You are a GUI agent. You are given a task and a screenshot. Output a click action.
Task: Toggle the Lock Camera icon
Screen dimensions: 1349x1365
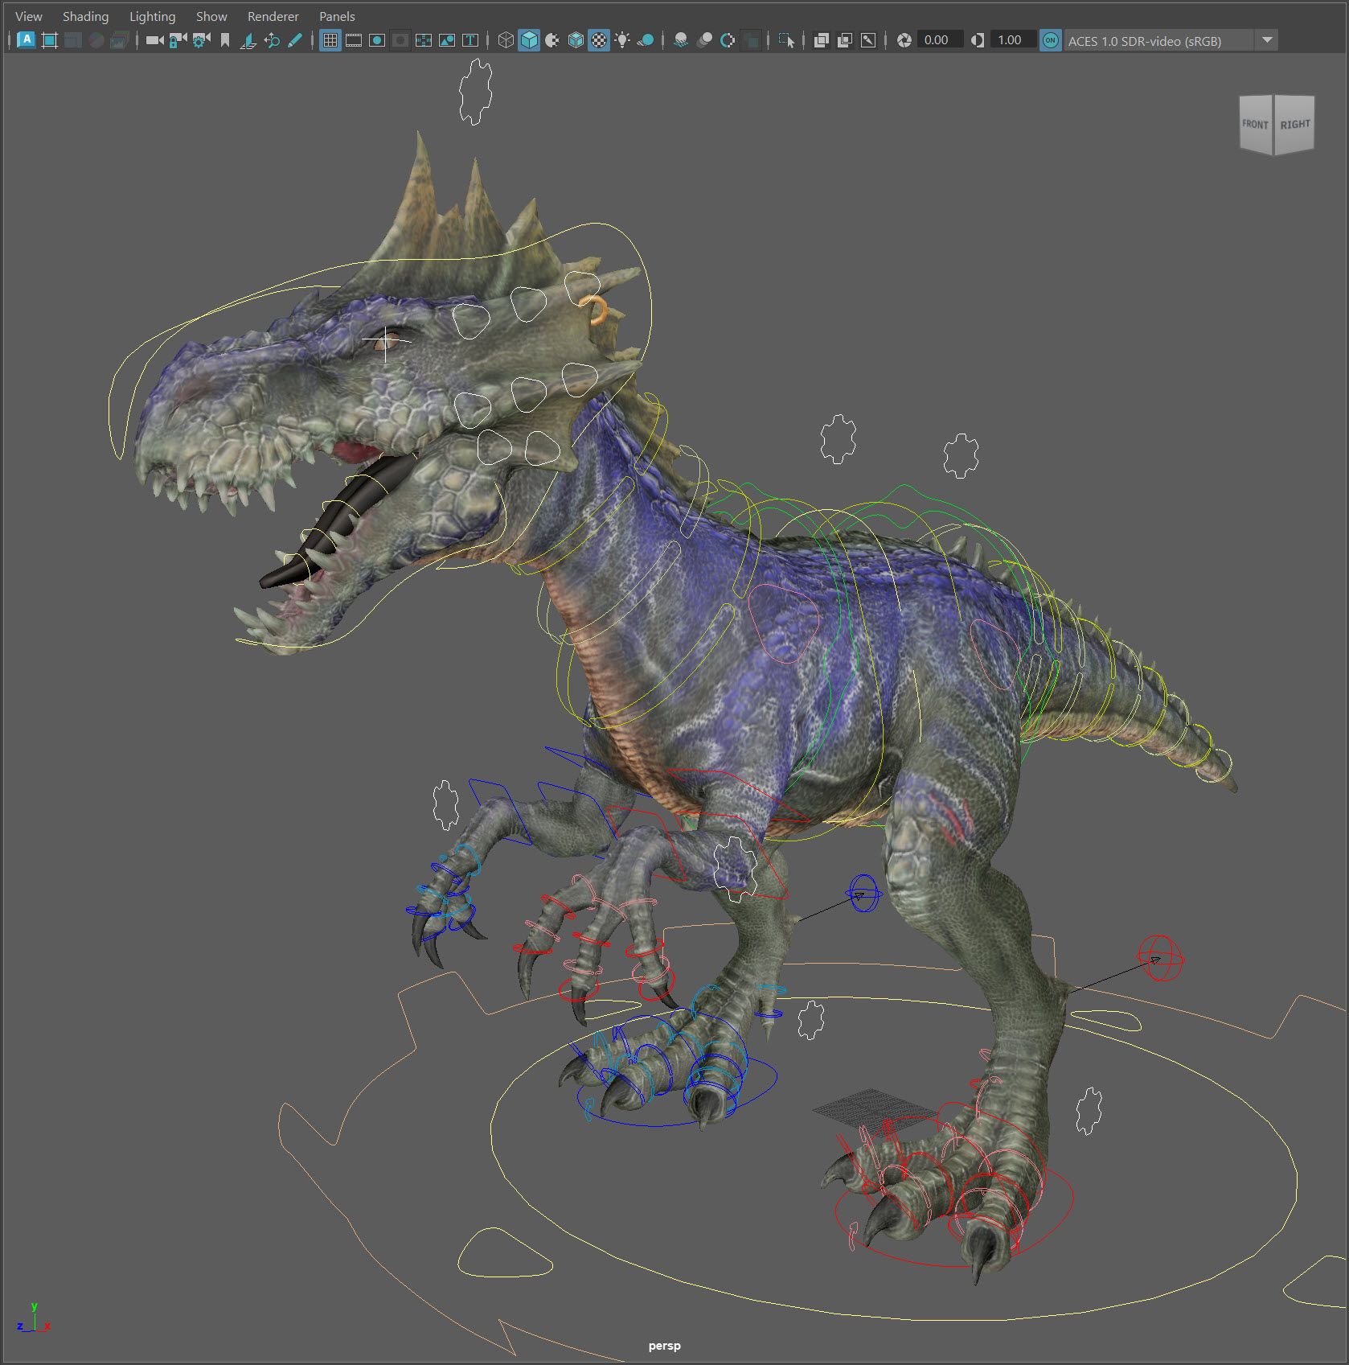178,39
